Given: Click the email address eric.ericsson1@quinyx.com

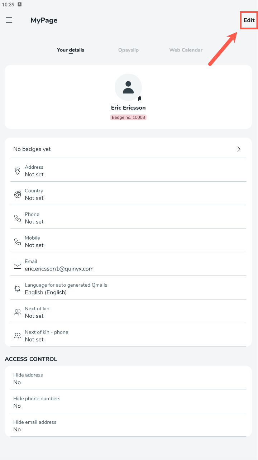Looking at the screenshot, I should point(59,269).
